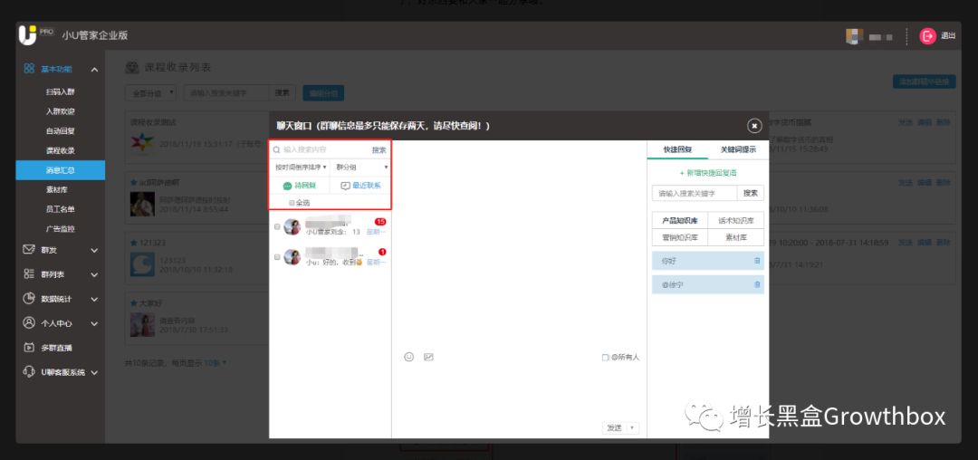Click the user avatar in the top bar

click(x=854, y=36)
